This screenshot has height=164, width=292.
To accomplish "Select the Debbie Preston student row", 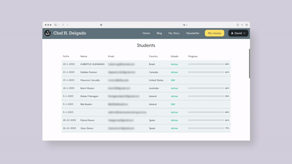I will click(x=89, y=72).
